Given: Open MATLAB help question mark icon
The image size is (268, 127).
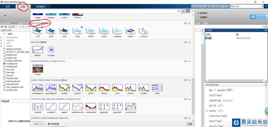Looking at the screenshot, I should tap(227, 6).
